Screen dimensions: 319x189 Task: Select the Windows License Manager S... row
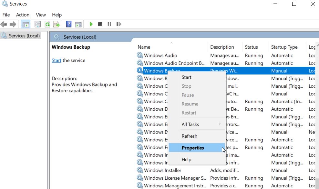226,178
